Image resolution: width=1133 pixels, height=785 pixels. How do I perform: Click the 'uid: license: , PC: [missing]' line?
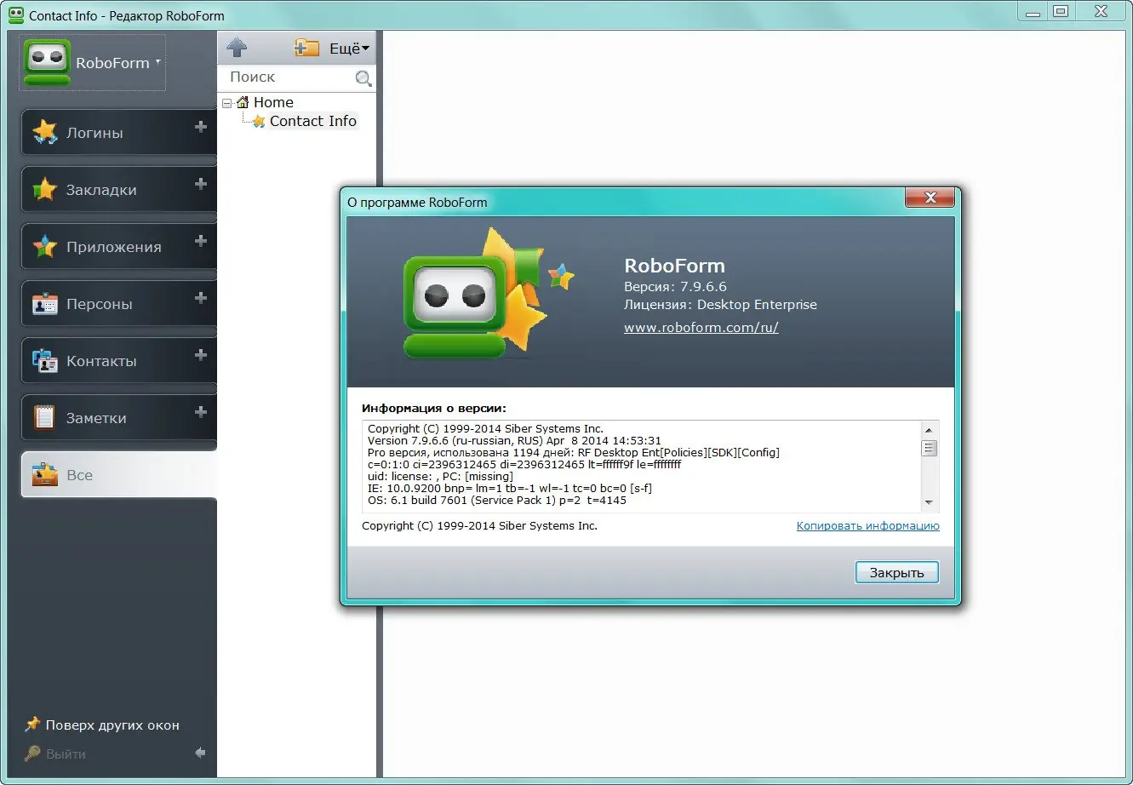(440, 477)
